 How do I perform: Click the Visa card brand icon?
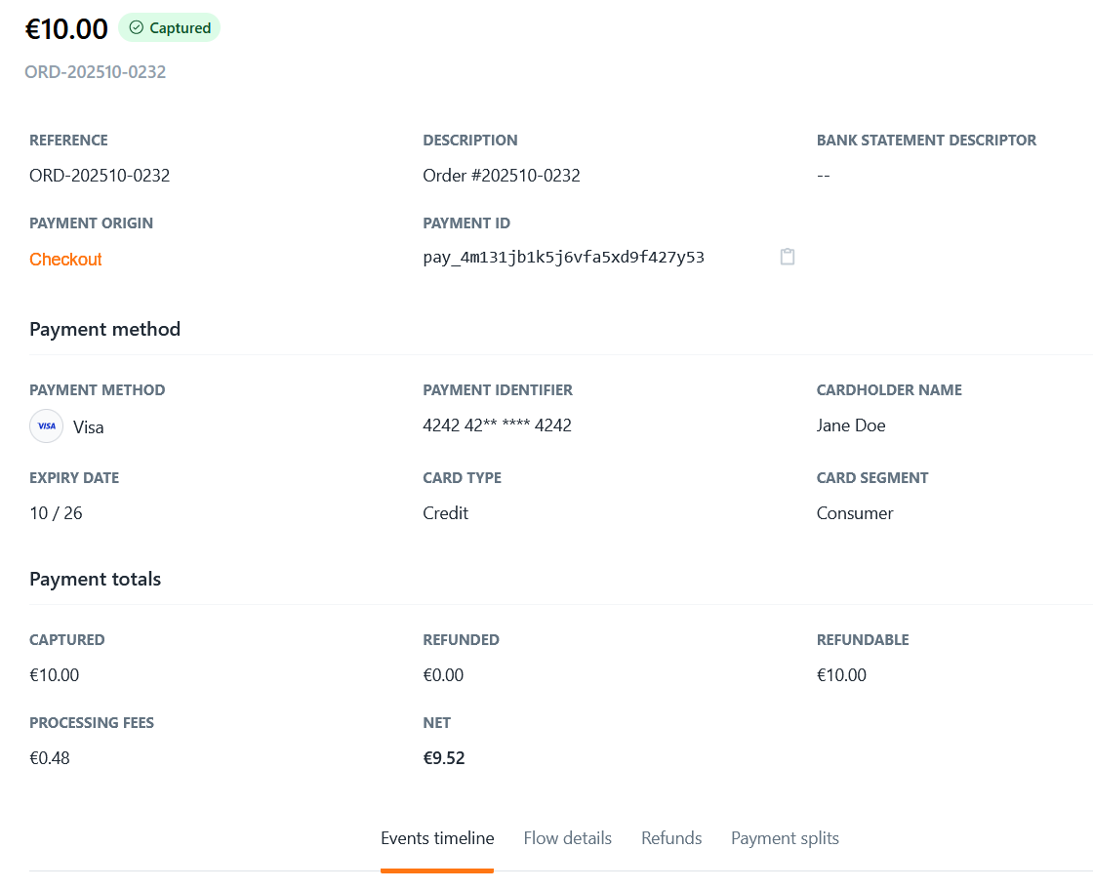46,426
